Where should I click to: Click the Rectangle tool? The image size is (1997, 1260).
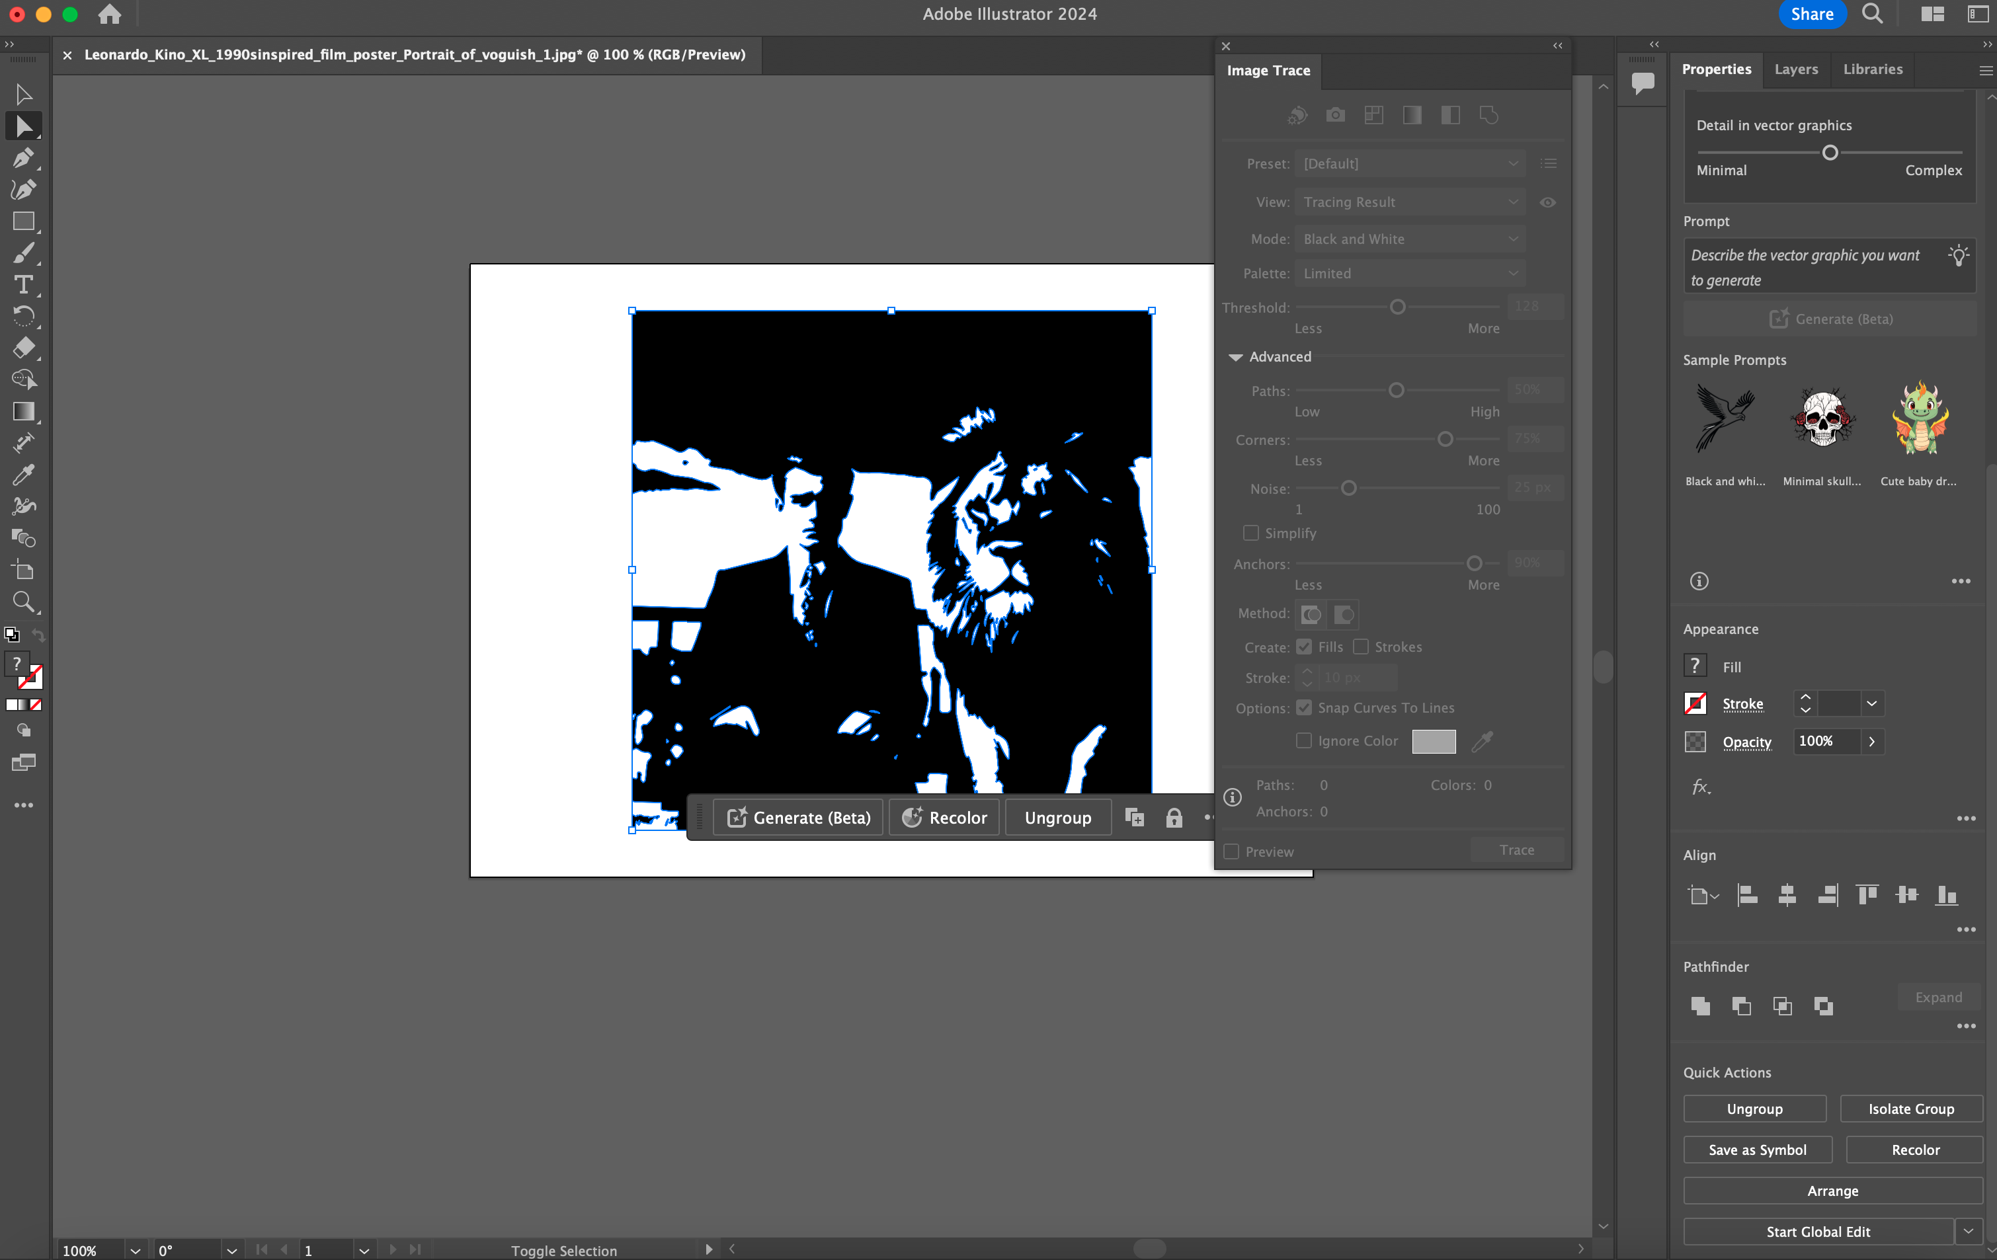point(23,221)
